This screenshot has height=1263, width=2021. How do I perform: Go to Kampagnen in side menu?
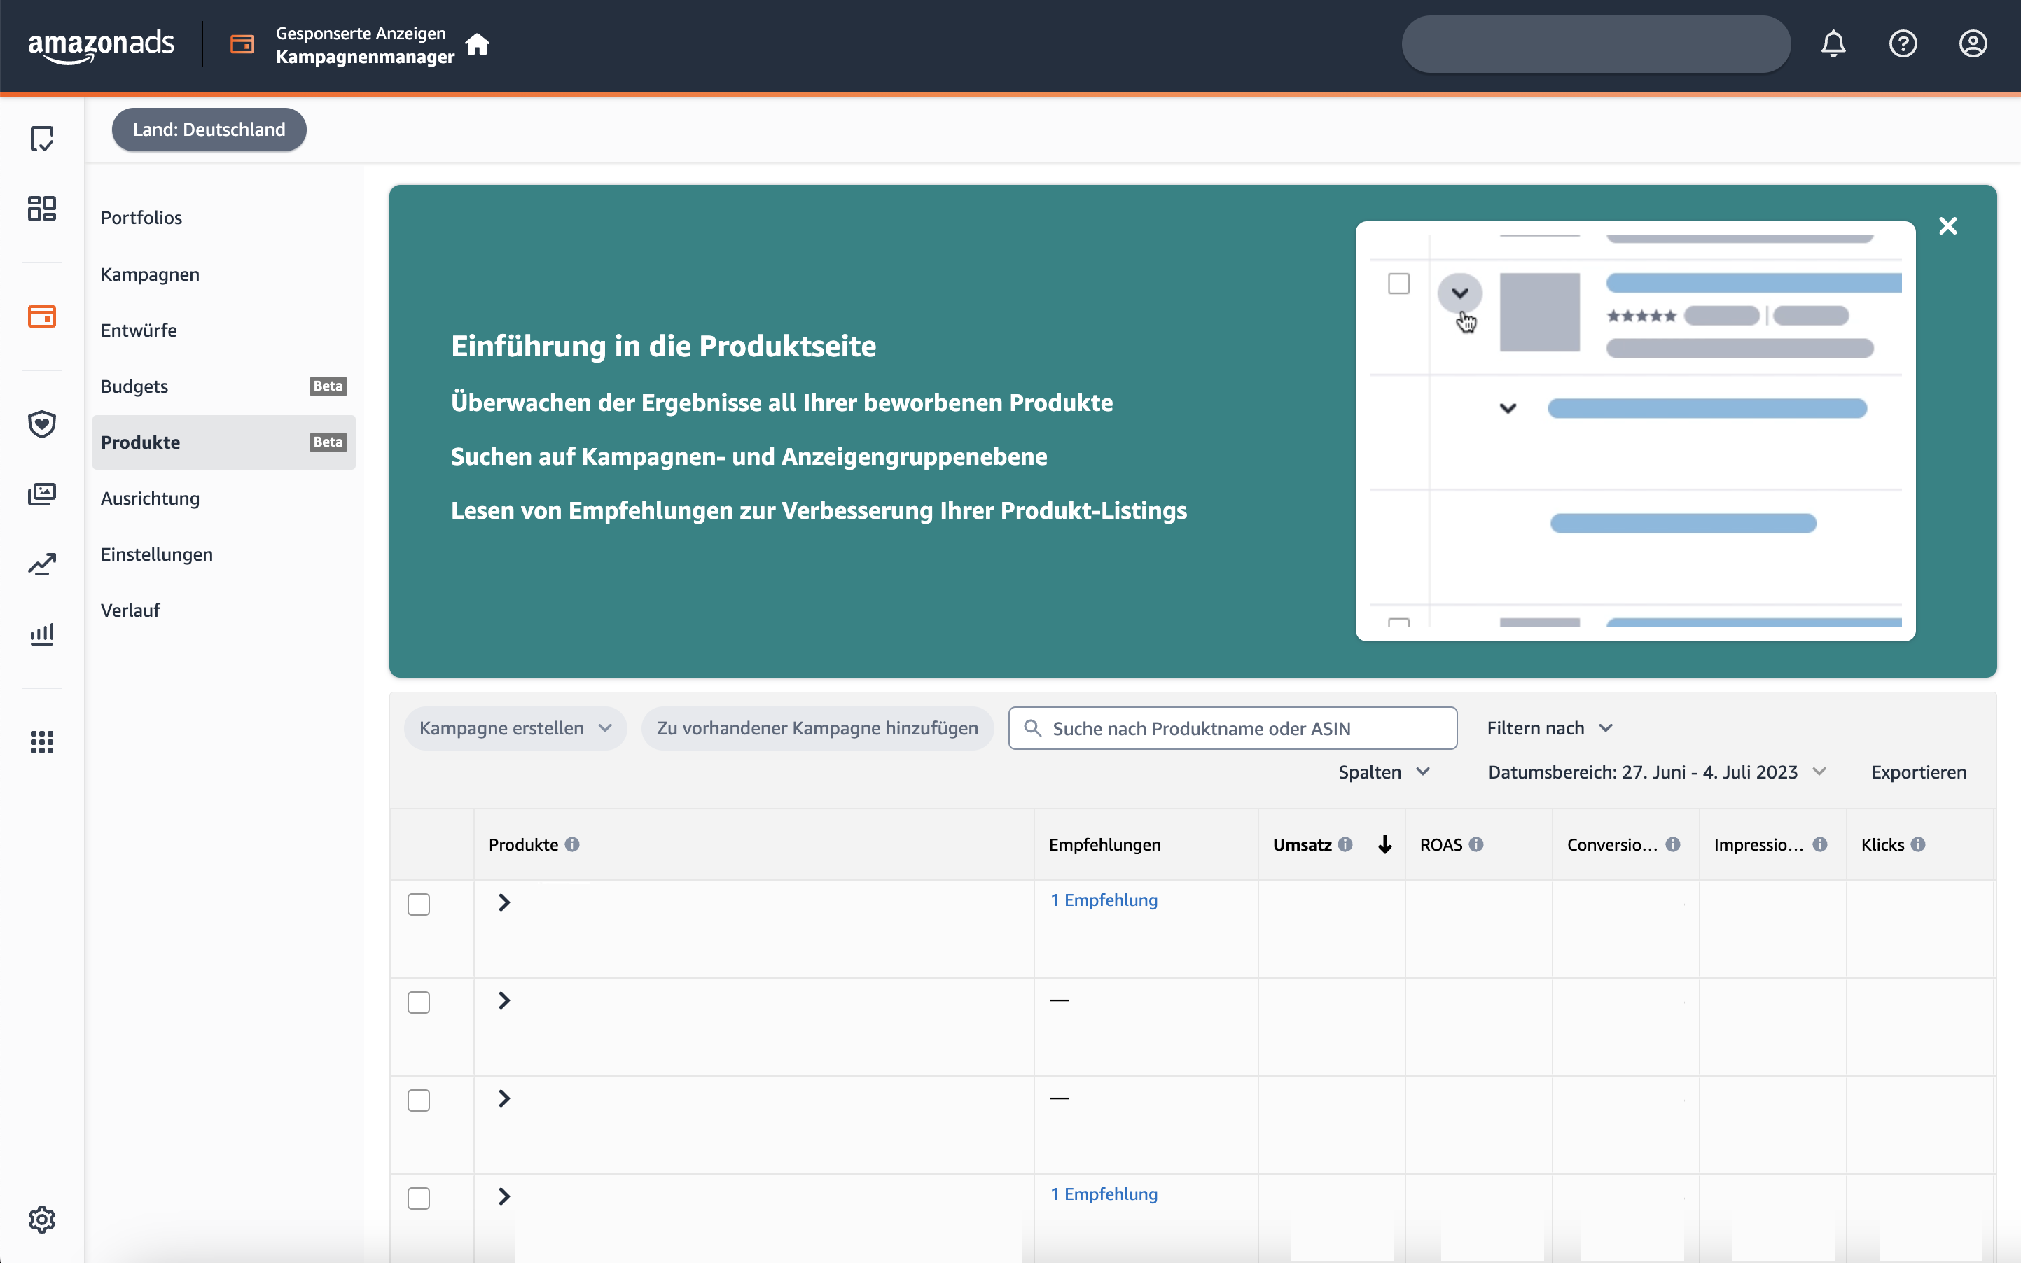tap(150, 274)
